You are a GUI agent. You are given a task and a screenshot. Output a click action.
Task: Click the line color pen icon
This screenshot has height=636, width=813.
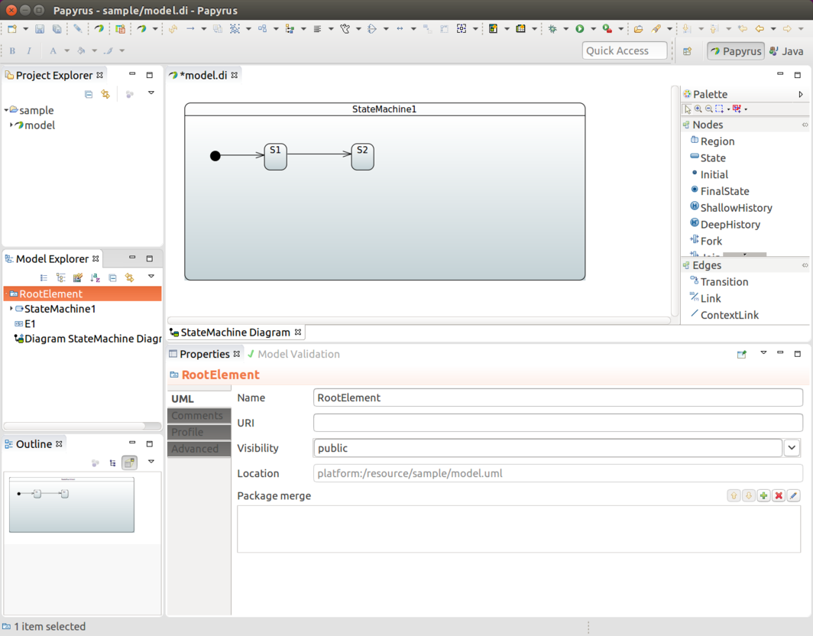109,51
